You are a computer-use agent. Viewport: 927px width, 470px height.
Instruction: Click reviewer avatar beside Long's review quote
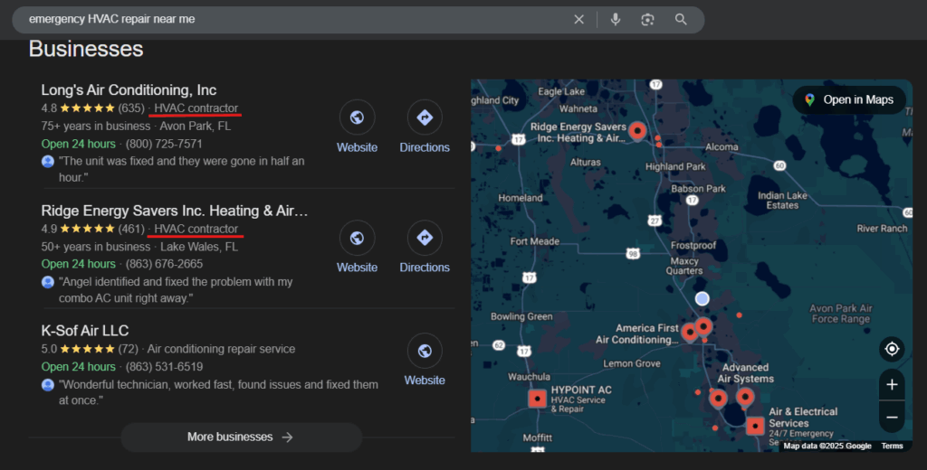pos(48,161)
